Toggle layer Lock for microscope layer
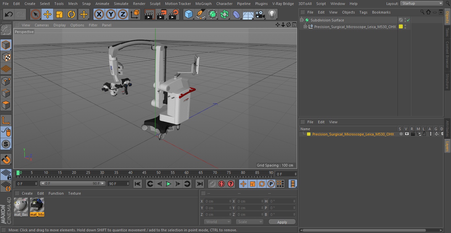Image resolution: width=451 pixels, height=233 pixels. 425,134
